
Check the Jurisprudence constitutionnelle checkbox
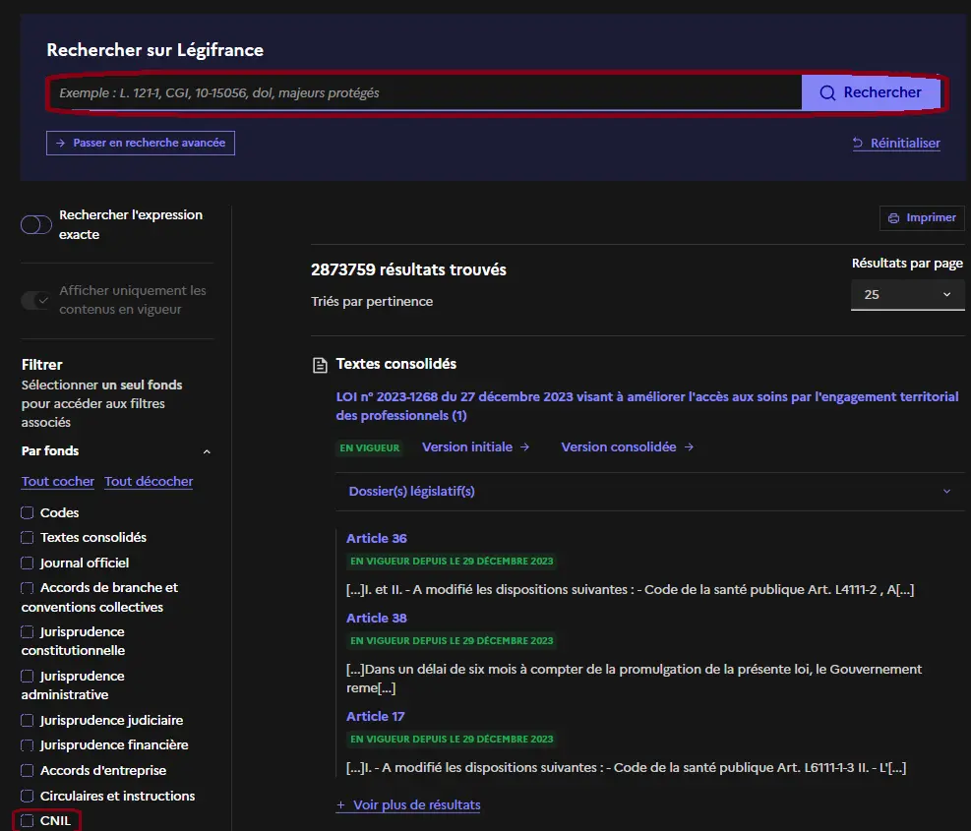28,631
